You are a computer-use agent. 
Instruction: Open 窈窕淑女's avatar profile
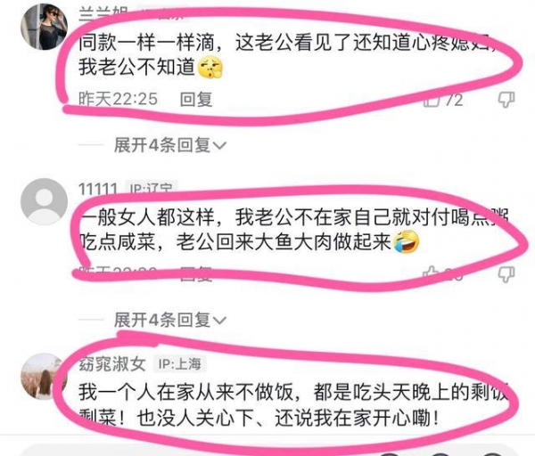coord(44,376)
